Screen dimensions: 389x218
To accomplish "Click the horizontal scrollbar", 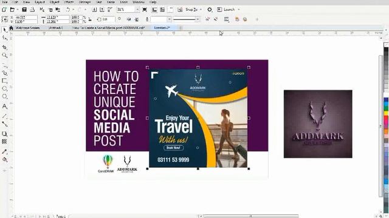I will coord(251,216).
